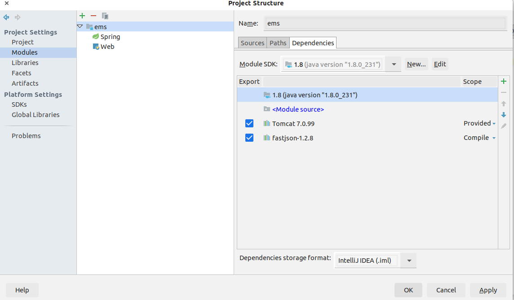Click the Cancel button

tap(446, 290)
